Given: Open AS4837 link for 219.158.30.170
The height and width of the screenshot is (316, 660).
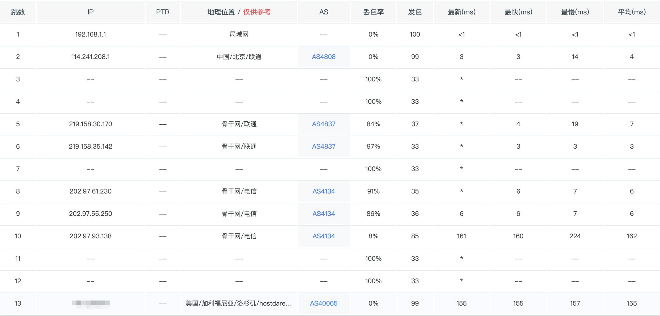Looking at the screenshot, I should [x=324, y=124].
